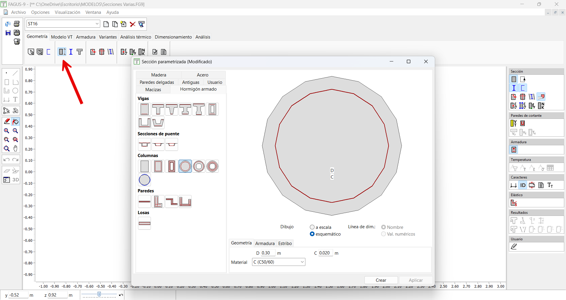This screenshot has width=566, height=300.
Task: Open the Acero section category tab
Action: click(203, 75)
